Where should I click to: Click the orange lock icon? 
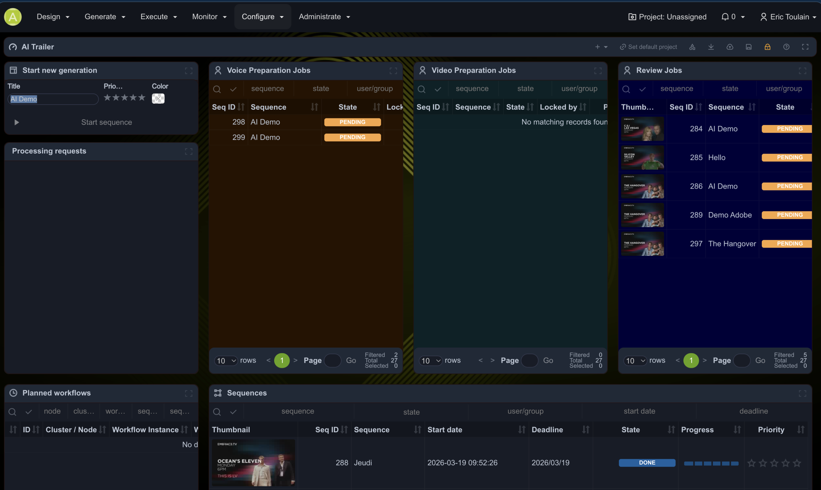[767, 47]
